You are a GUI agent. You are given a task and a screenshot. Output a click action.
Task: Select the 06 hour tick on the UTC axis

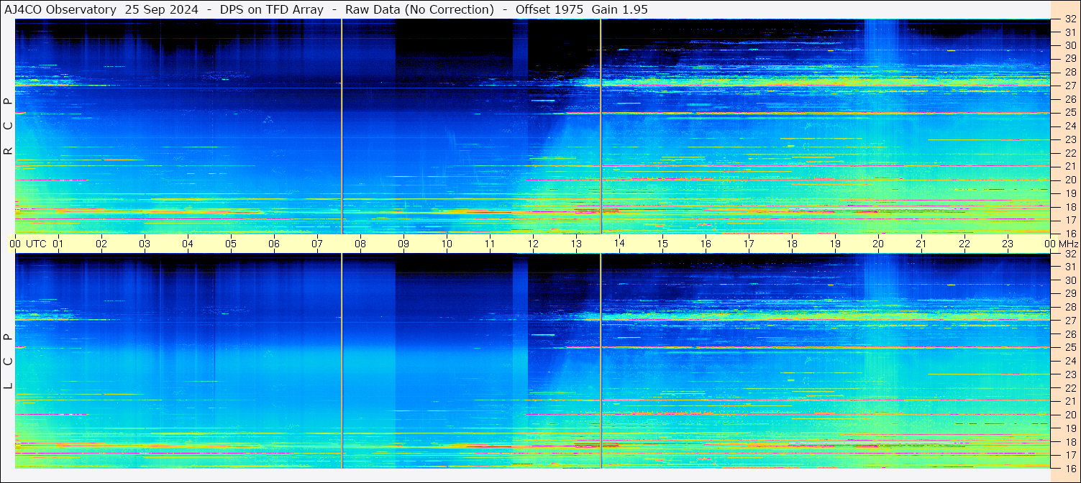274,244
